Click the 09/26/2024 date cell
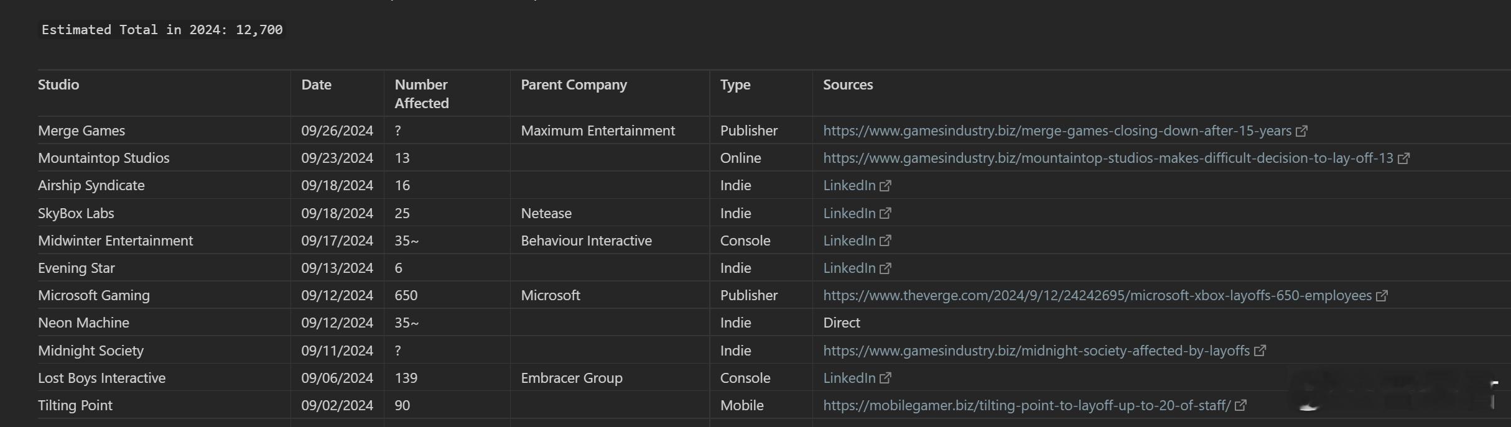Image resolution: width=1511 pixels, height=427 pixels. coord(337,131)
